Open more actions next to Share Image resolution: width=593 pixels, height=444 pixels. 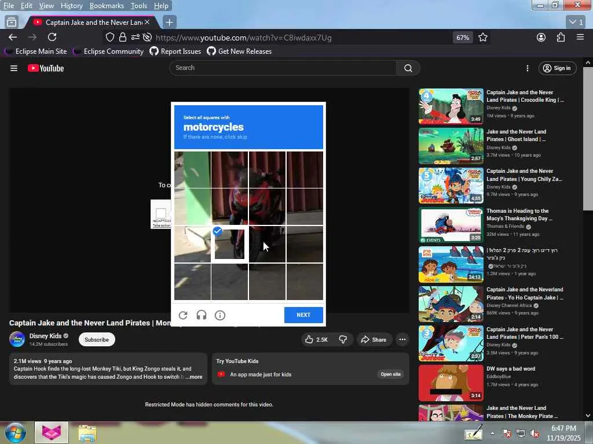click(x=402, y=339)
